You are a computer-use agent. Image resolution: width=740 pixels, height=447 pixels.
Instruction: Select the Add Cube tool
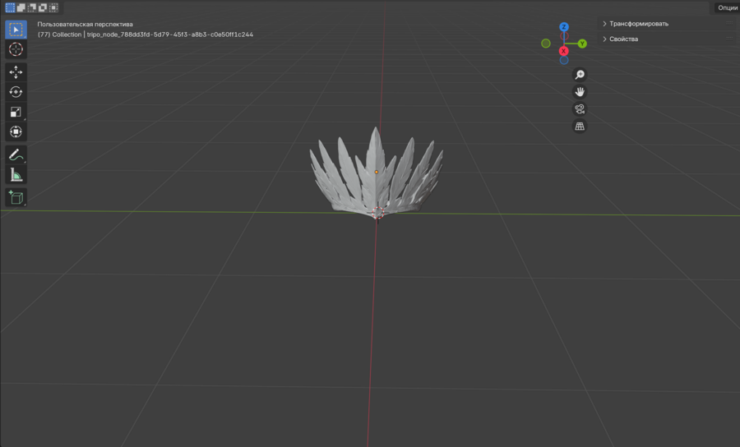(x=16, y=197)
